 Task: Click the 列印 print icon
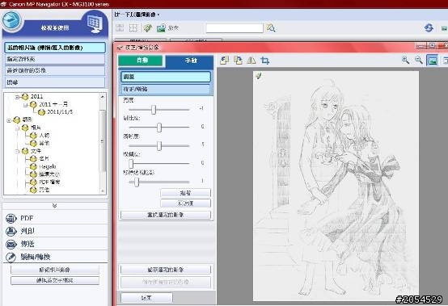point(11,231)
